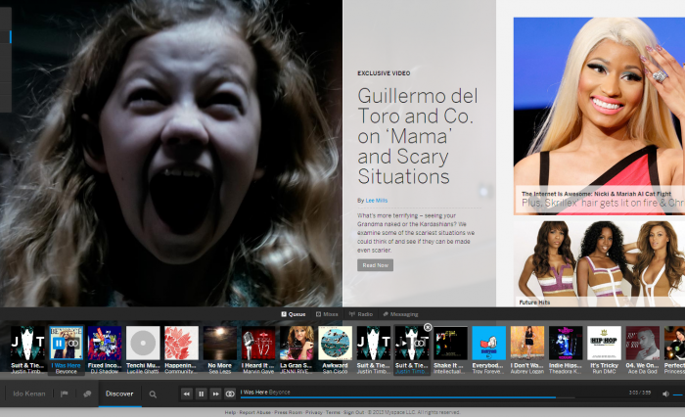
Task: Open the chat bubbles icon
Action: [x=87, y=394]
